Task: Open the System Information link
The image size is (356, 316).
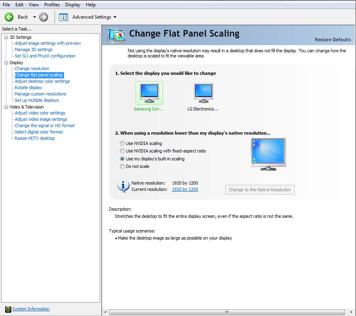Action: [31, 309]
